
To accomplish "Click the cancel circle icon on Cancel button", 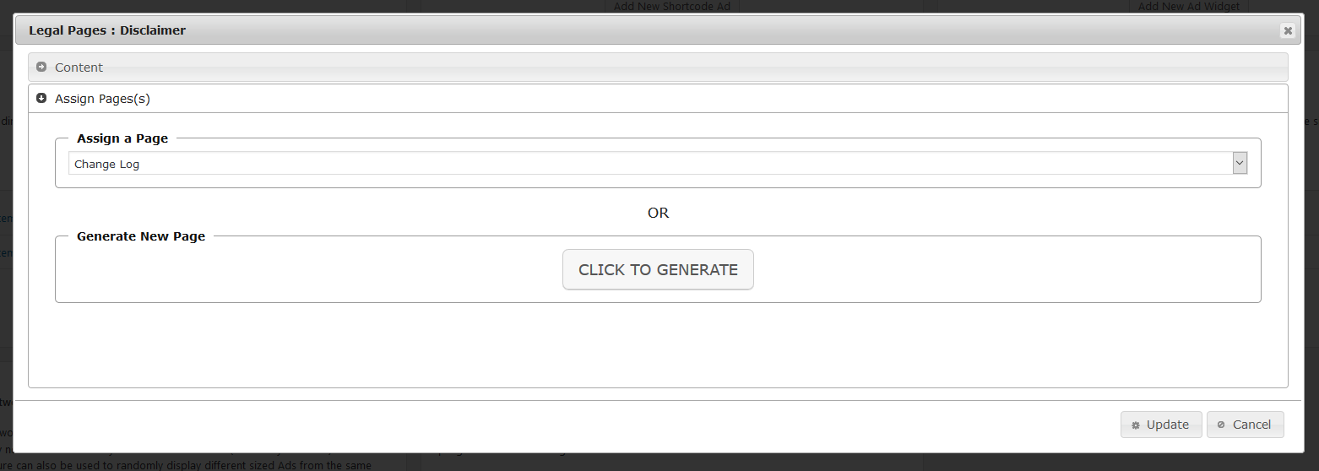I will (1221, 425).
